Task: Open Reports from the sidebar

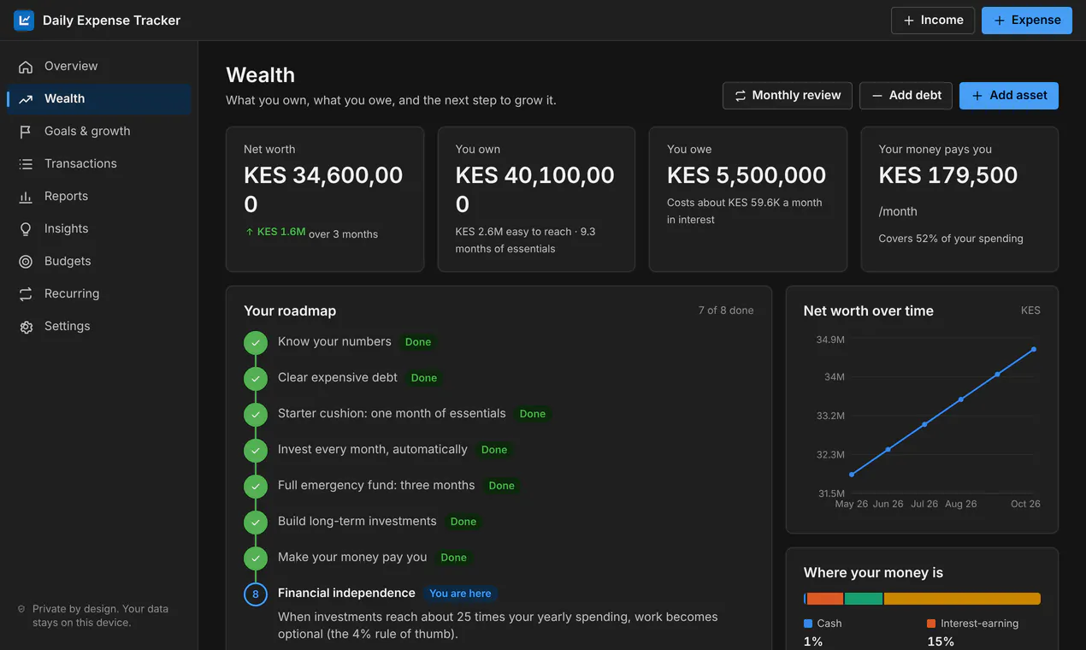Action: [99, 196]
